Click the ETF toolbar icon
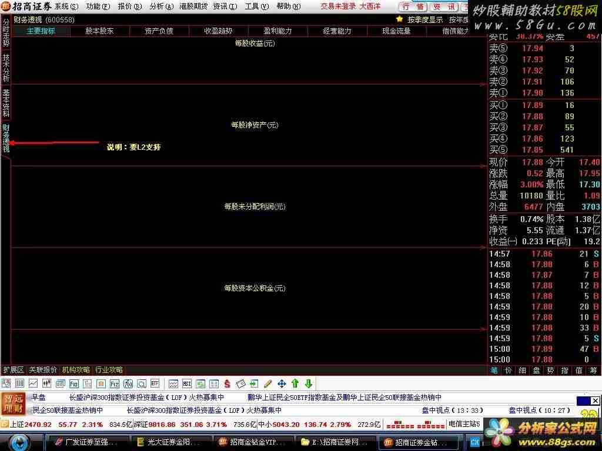The image size is (602, 451). [155, 383]
